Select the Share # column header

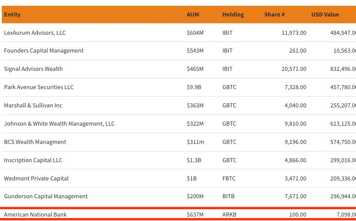[275, 15]
